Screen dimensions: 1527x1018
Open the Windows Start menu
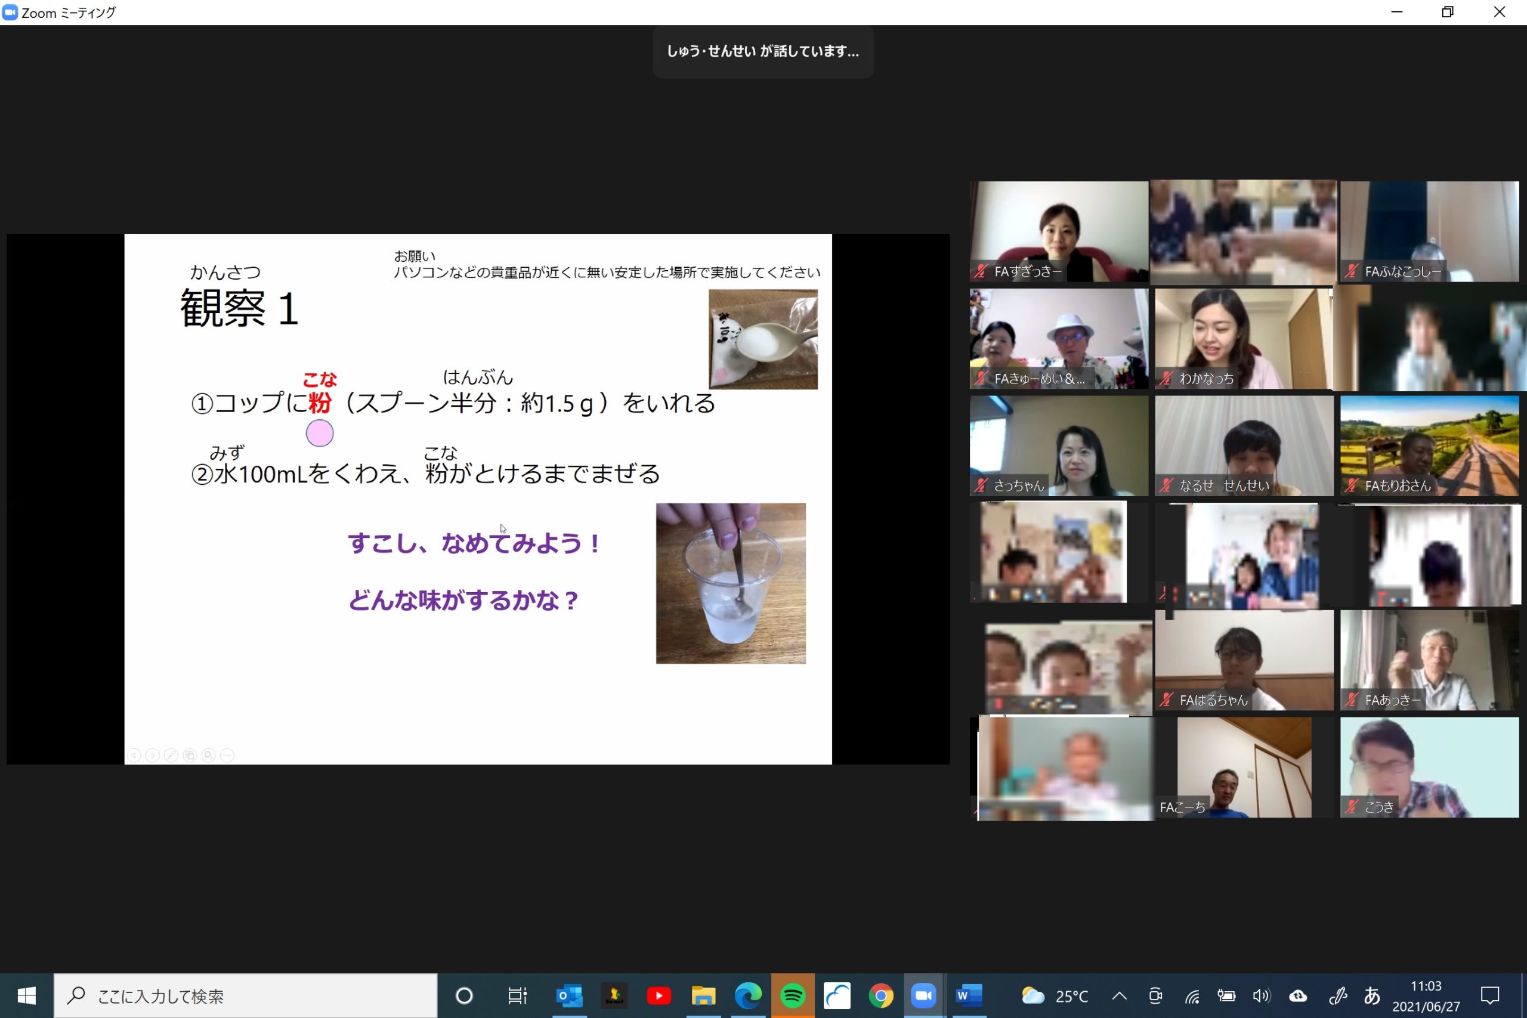click(27, 995)
